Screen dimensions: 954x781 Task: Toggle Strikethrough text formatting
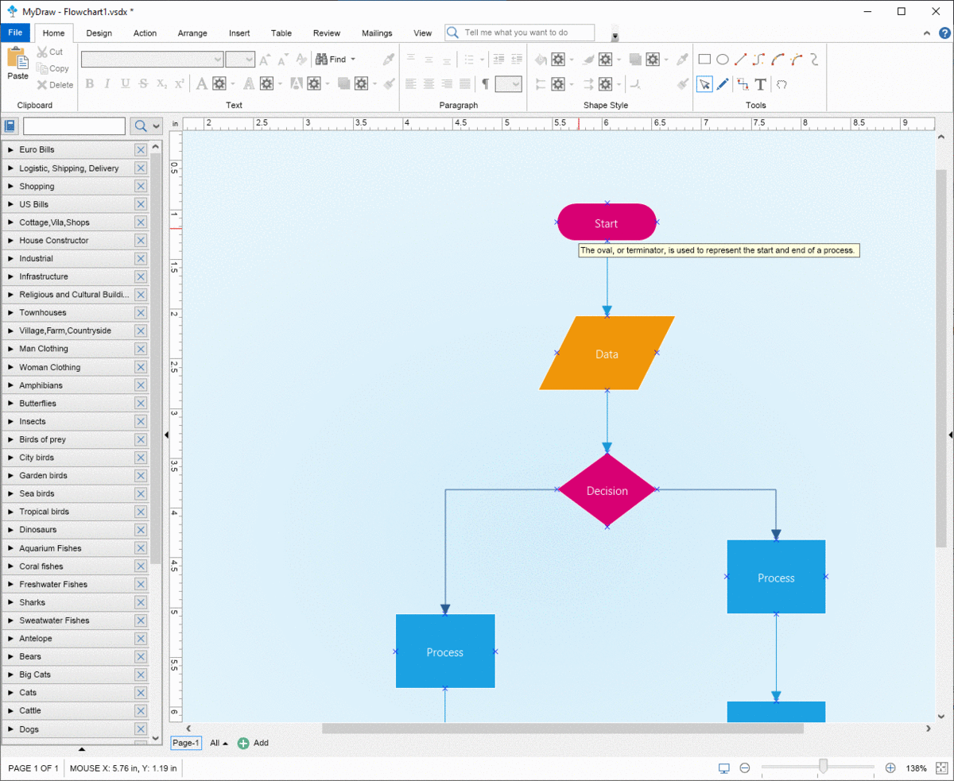[143, 84]
